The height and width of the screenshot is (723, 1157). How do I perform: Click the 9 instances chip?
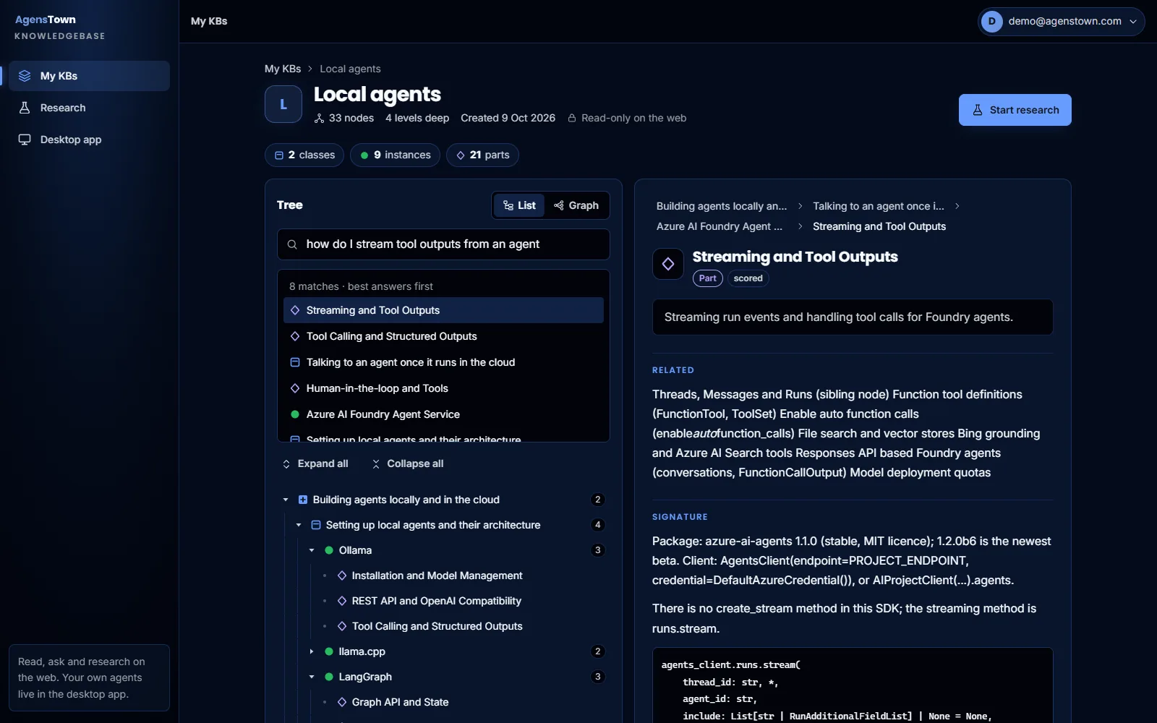click(x=395, y=155)
